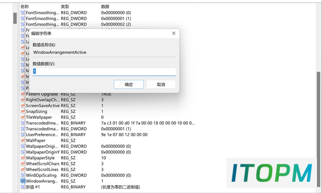Click the 数值数据 input field
This screenshot has width=322, height=193.
pos(104,71)
